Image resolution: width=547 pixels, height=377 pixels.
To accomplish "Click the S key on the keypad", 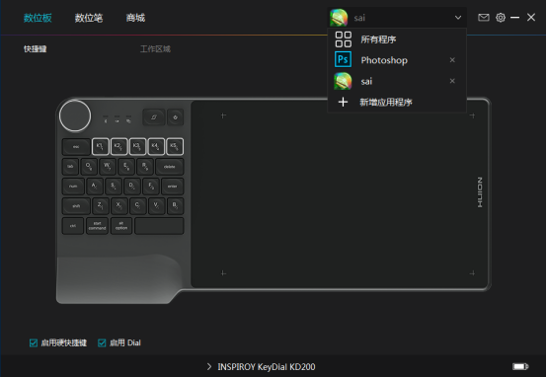I will 114,187.
